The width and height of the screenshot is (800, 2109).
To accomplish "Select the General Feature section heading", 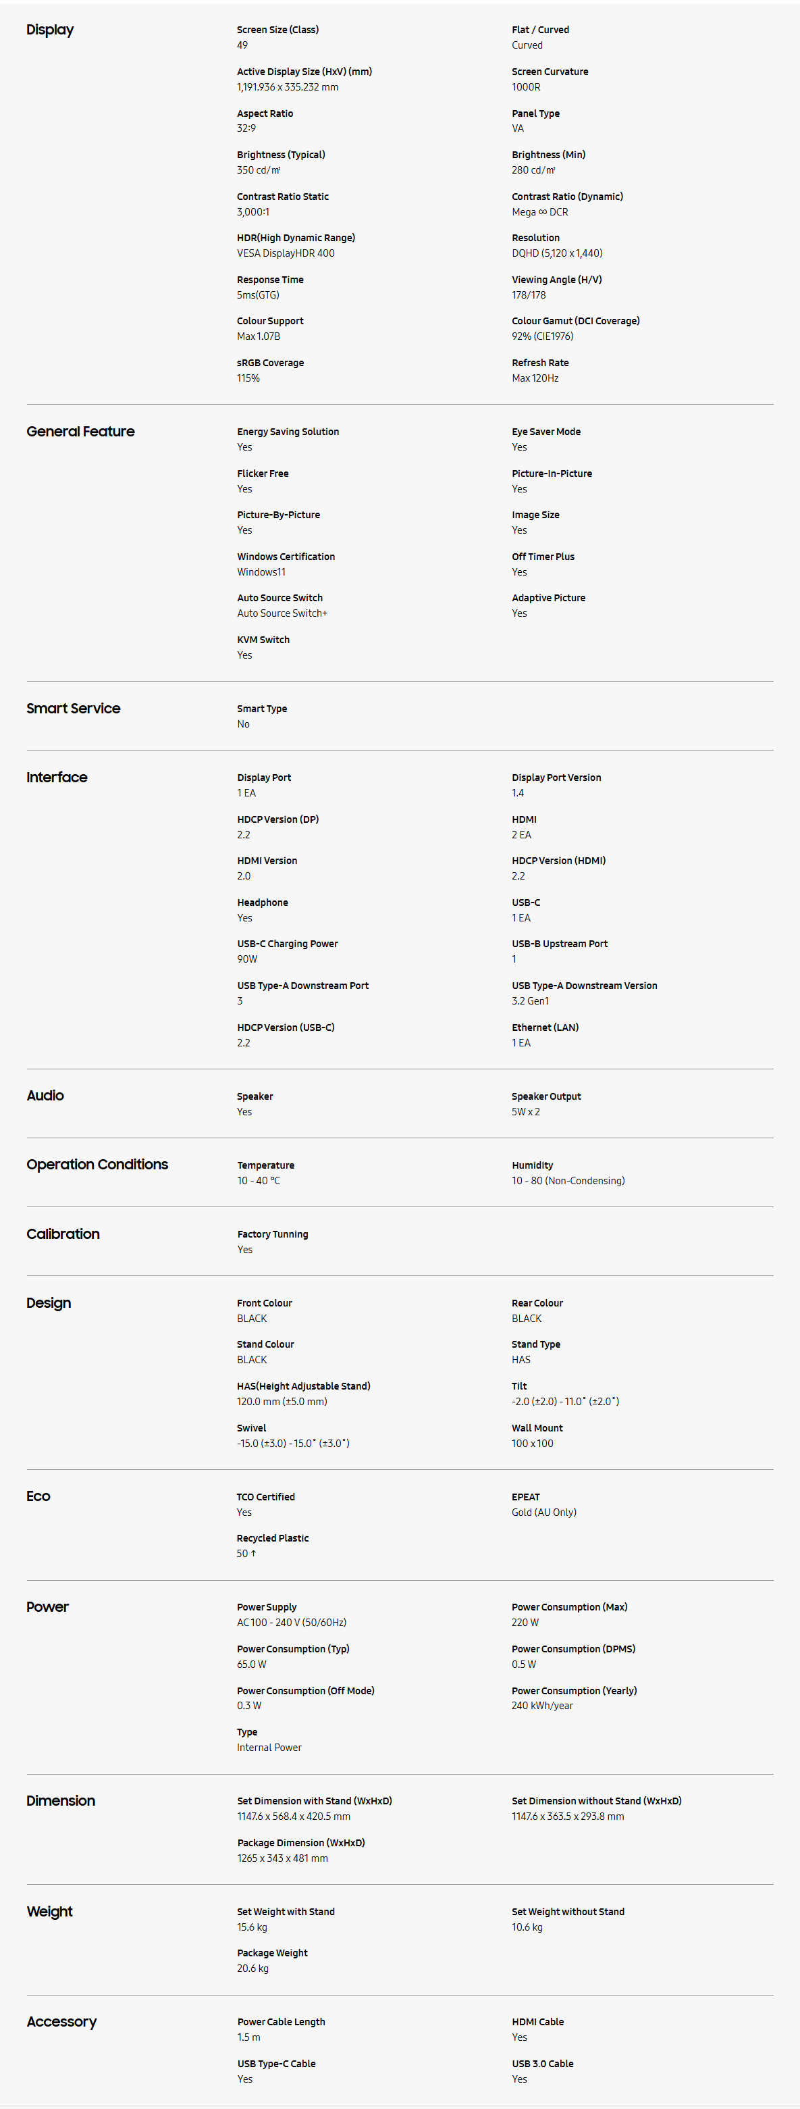I will coord(80,432).
